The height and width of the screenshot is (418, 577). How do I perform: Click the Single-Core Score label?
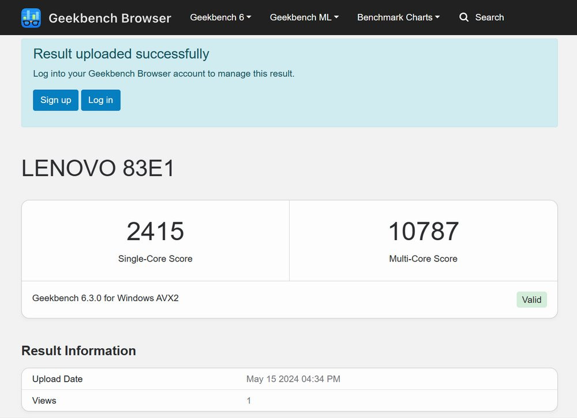[x=155, y=259]
